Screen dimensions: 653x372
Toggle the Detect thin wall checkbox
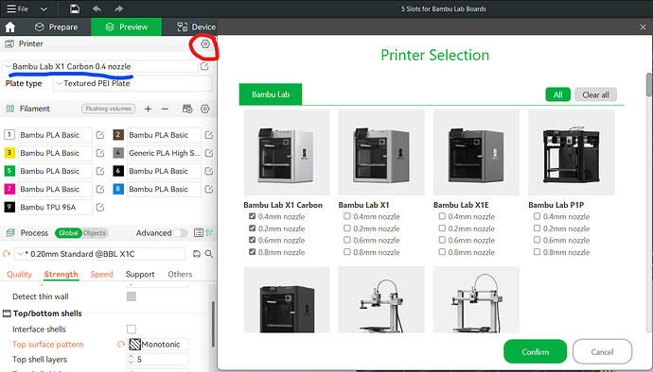coord(132,296)
